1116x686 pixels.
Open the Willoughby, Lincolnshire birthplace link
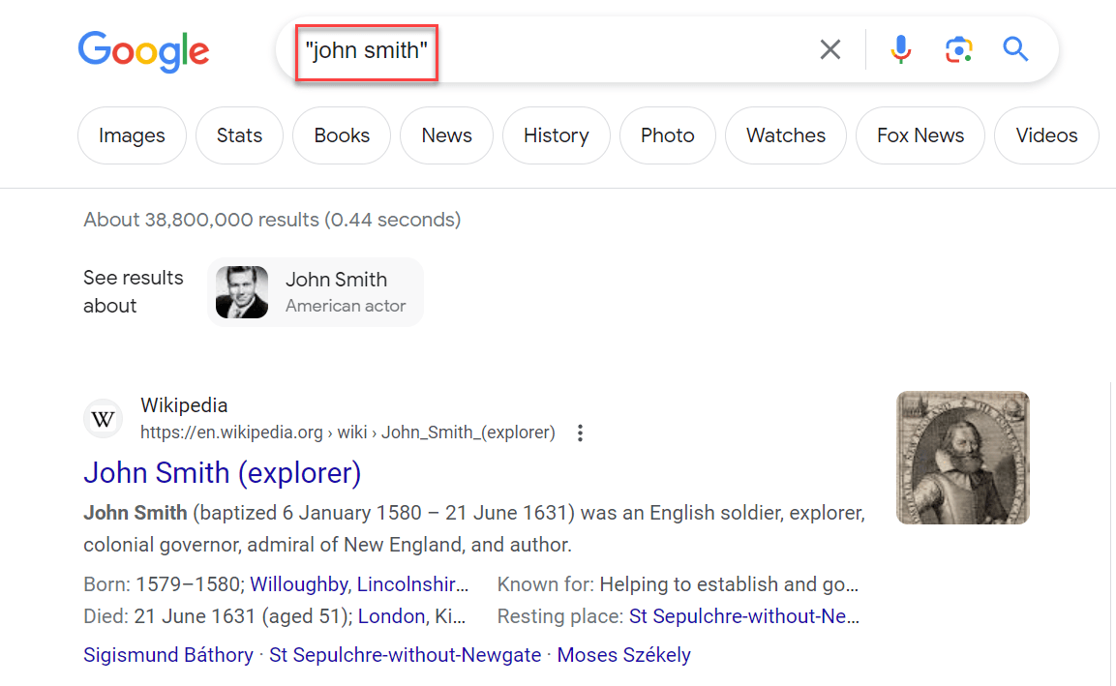[x=359, y=584]
